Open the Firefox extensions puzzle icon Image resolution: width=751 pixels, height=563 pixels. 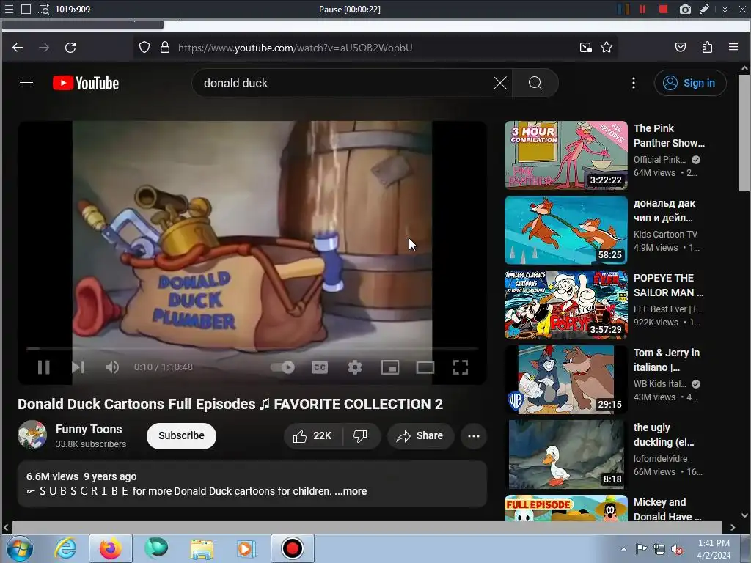click(x=707, y=48)
